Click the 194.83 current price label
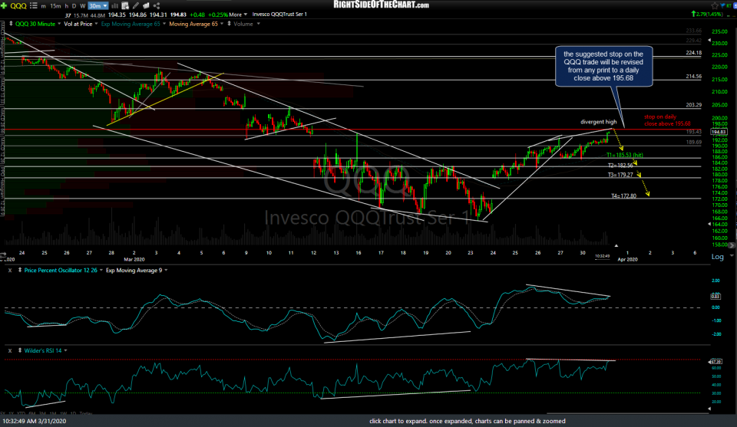This screenshot has width=737, height=427. pos(719,132)
